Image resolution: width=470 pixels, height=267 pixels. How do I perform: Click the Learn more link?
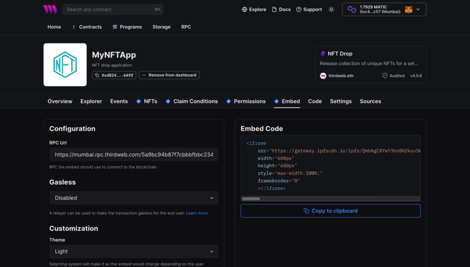coord(196,213)
